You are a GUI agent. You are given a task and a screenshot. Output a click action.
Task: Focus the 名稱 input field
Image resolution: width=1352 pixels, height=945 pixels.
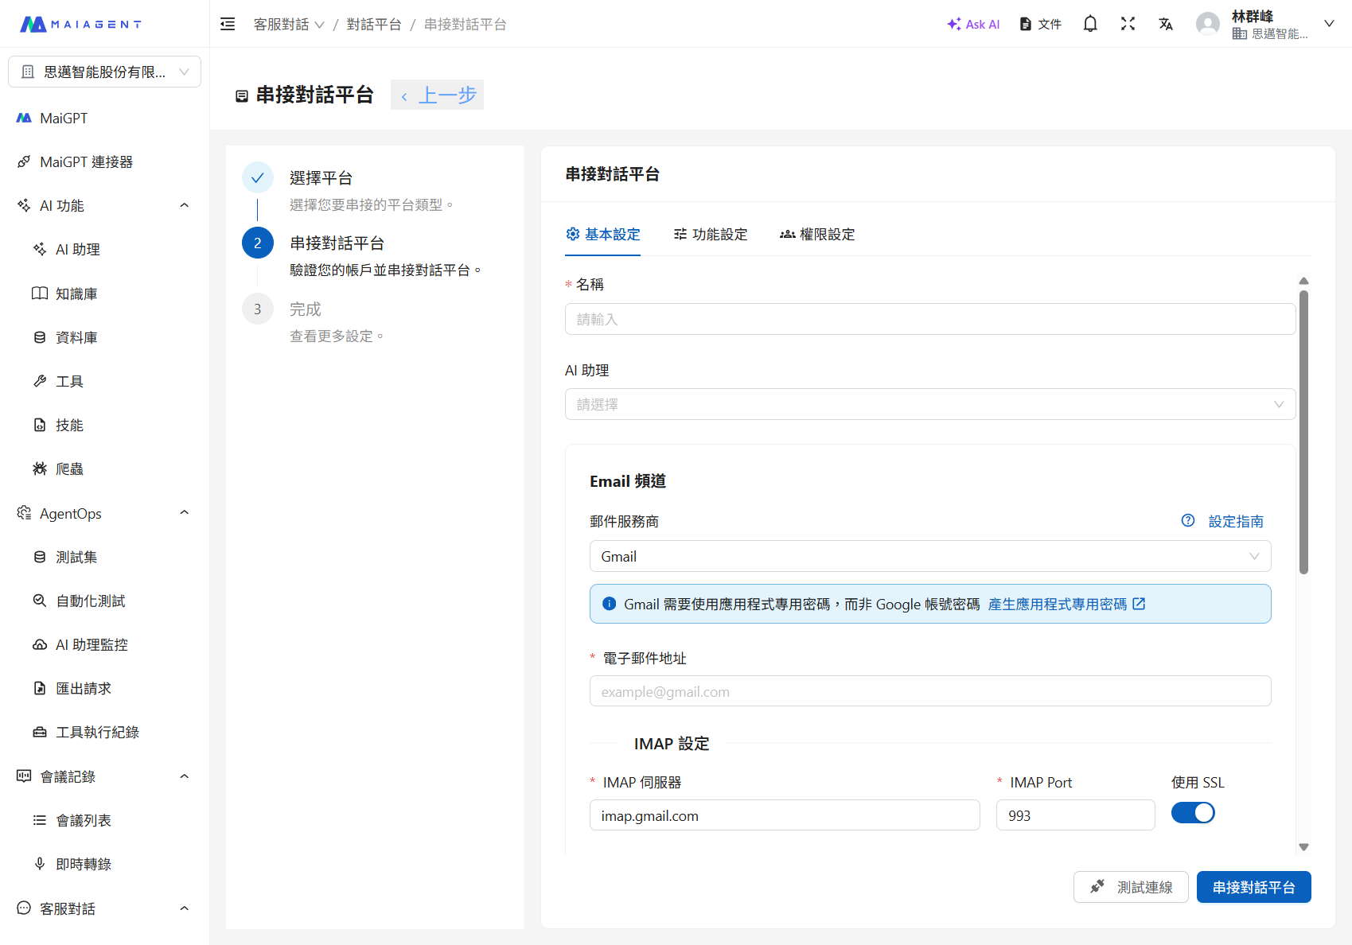[x=929, y=319]
